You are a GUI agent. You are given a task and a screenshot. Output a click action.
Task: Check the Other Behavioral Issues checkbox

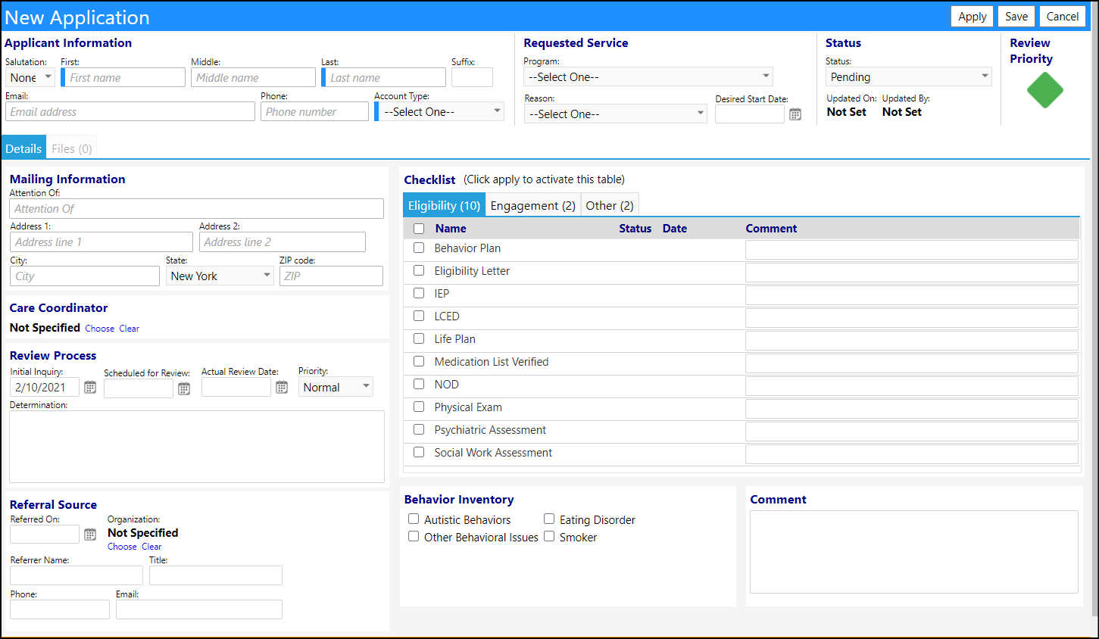(x=414, y=536)
